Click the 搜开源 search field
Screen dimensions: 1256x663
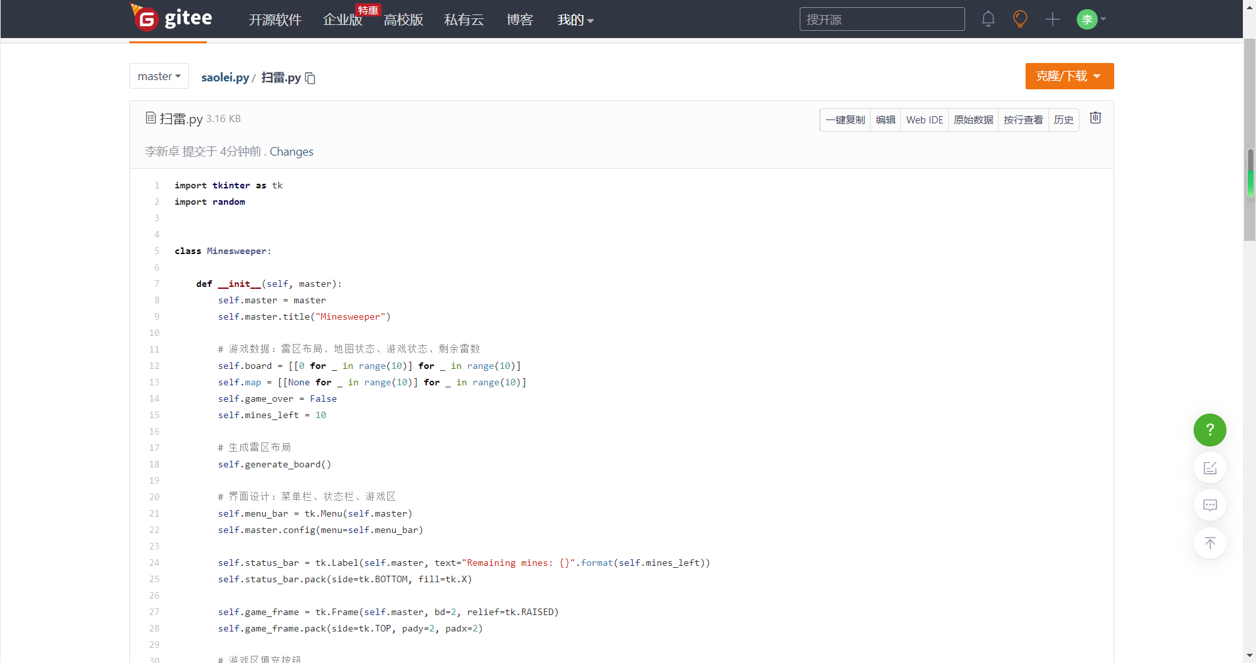(882, 19)
